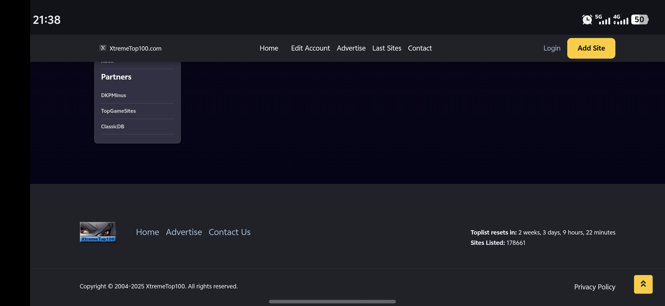The width and height of the screenshot is (665, 306).
Task: Tap the bottom gesture navigation bar
Action: [332, 301]
